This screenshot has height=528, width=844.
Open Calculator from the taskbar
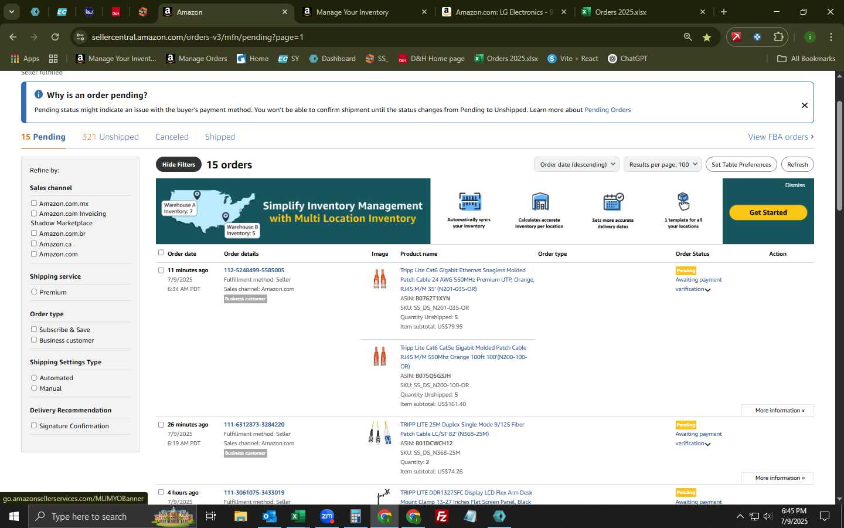click(355, 516)
